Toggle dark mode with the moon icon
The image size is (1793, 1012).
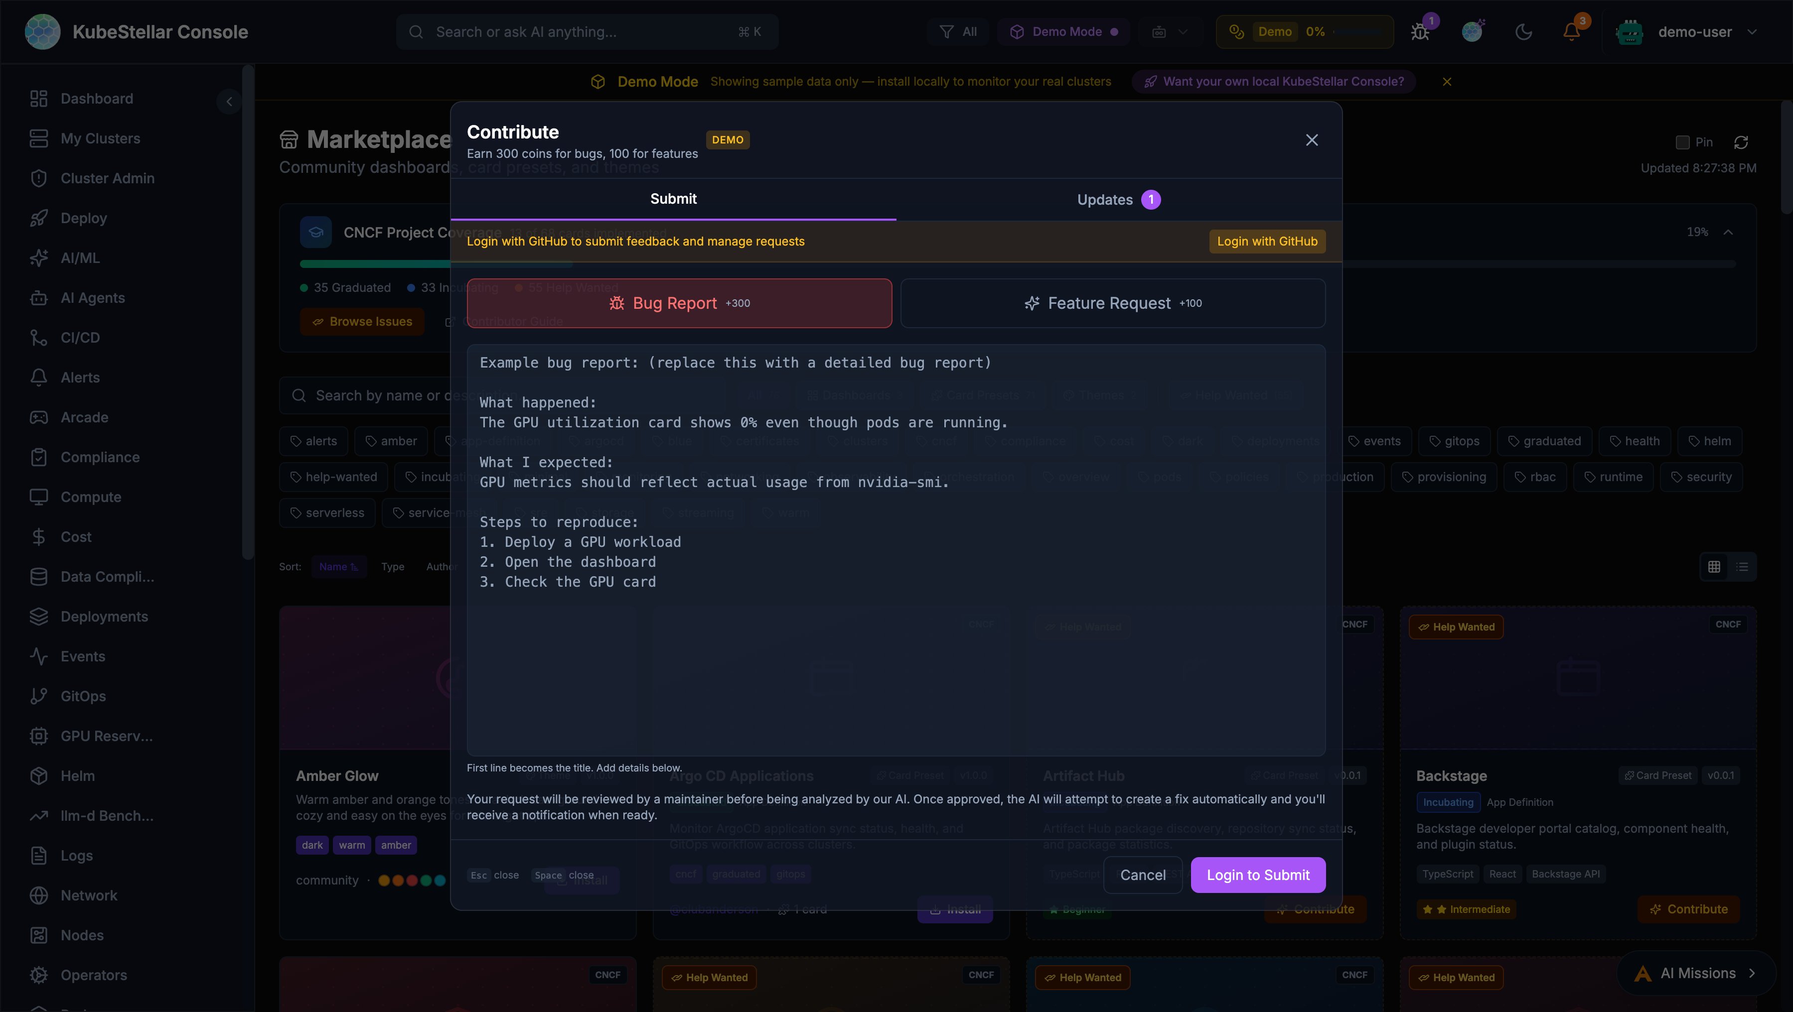[1524, 31]
